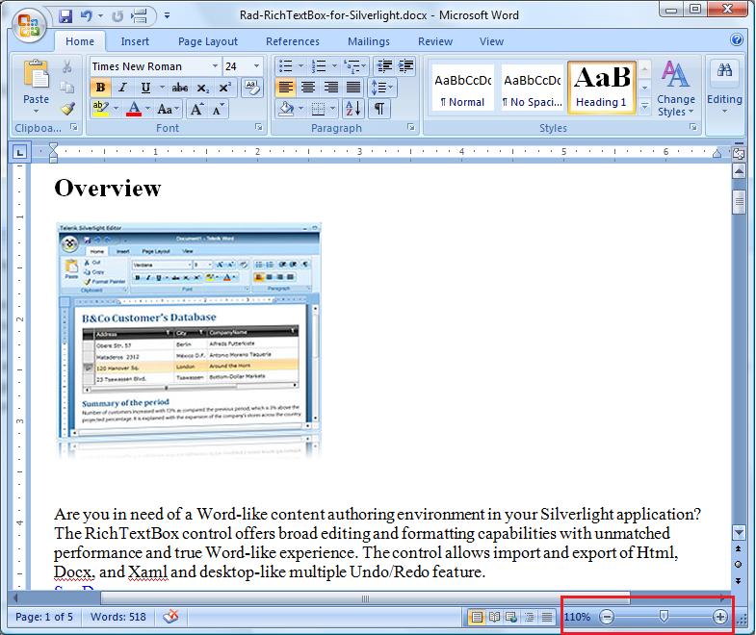Image resolution: width=756 pixels, height=635 pixels.
Task: Click the proofing errors status icon
Action: [170, 617]
